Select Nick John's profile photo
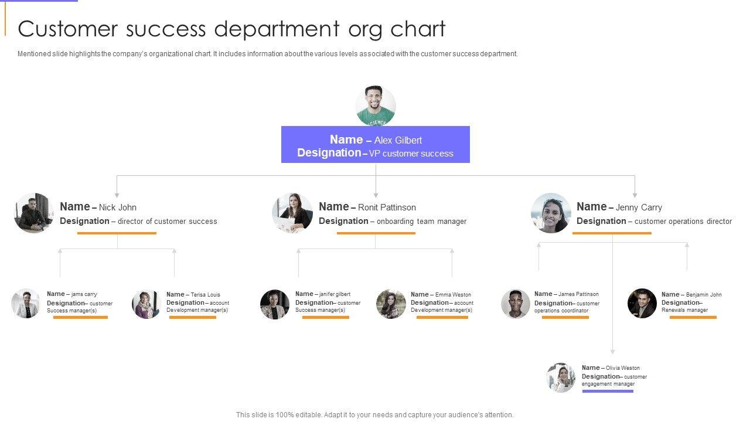The image size is (750, 422). [35, 213]
